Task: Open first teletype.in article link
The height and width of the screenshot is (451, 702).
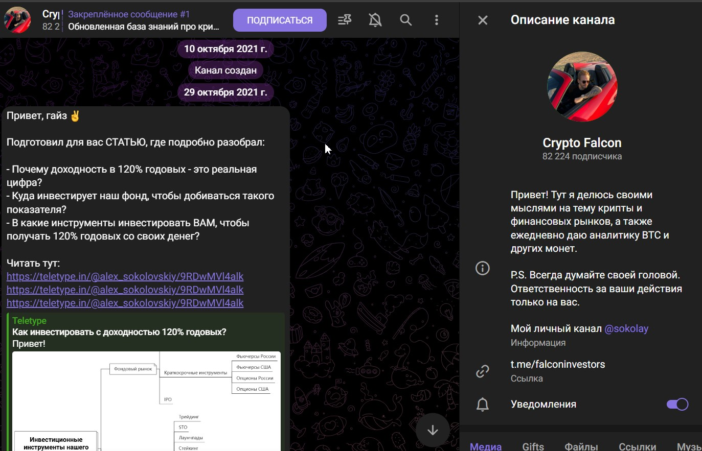Action: [x=125, y=276]
